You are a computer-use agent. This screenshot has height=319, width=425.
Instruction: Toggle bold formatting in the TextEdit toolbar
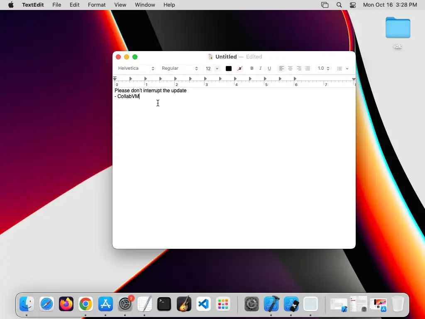click(252, 69)
